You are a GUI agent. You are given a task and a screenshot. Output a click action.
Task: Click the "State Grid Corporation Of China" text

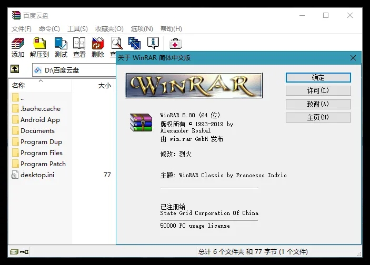pyautogui.click(x=209, y=213)
